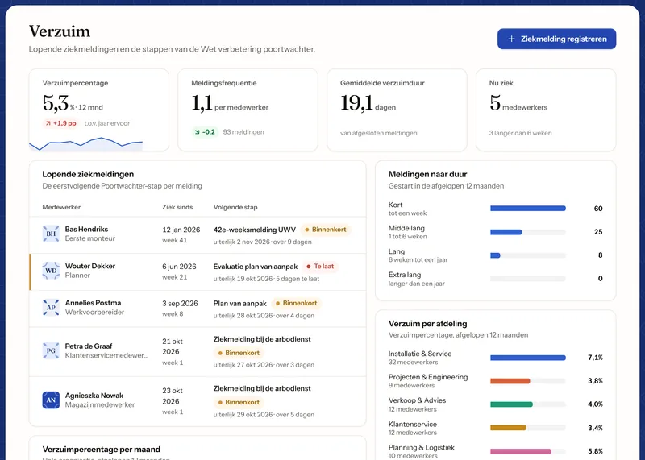Image resolution: width=645 pixels, height=460 pixels.
Task: Click the Ziekmelding registreren button
Action: 556,39
